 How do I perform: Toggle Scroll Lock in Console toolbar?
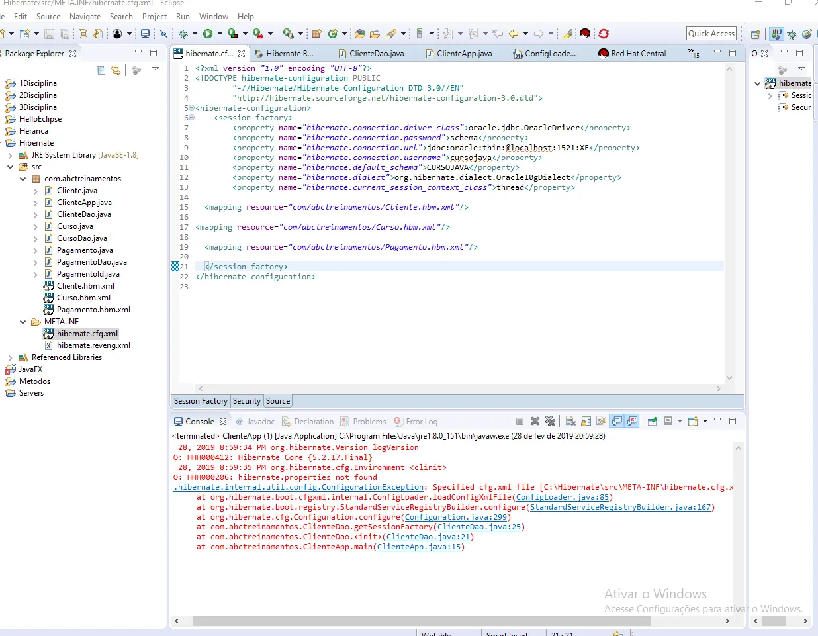[x=586, y=421]
